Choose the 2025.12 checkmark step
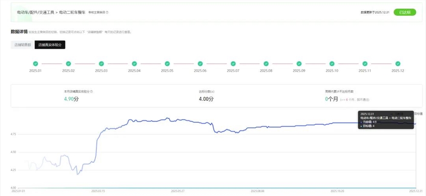The width and height of the screenshot is (426, 196). [397, 64]
